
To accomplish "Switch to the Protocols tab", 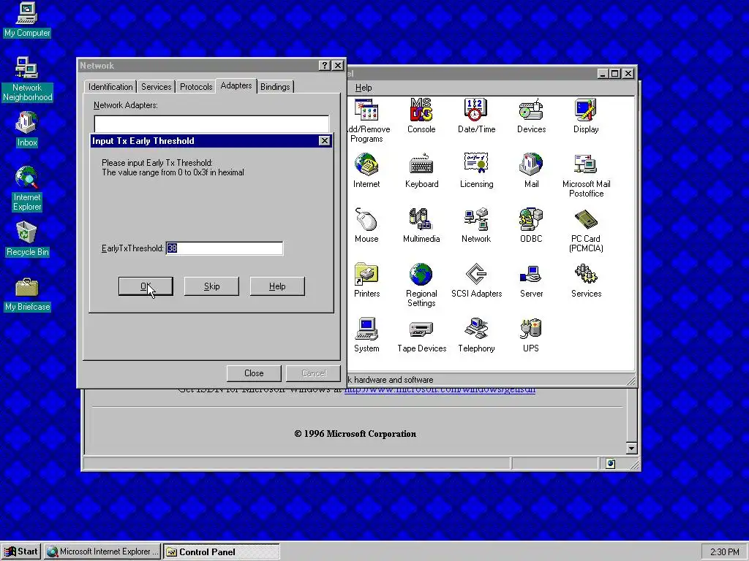I will 196,87.
